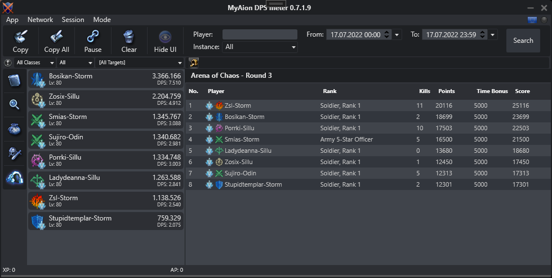Viewport: 552px width, 278px height.
Task: Click Stupidtemplar-Storm class icon in DPS list
Action: point(37,222)
